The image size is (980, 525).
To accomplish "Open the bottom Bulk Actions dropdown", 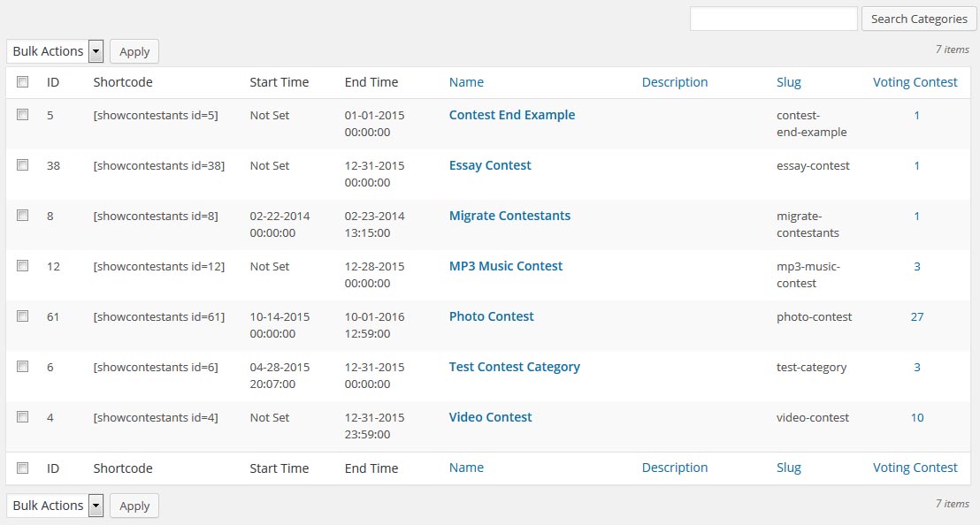I will tap(54, 506).
